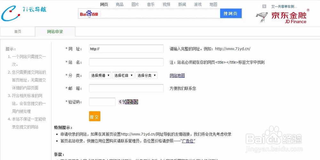Refresh the captcha code image

pyautogui.click(x=128, y=102)
